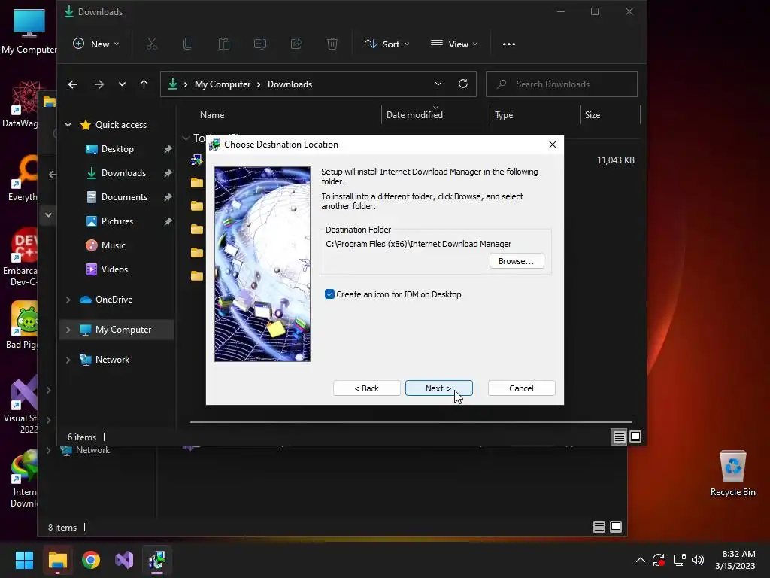Switch to large thumbnails view in Downloads window
Screen dimensions: 770x578
(x=635, y=437)
